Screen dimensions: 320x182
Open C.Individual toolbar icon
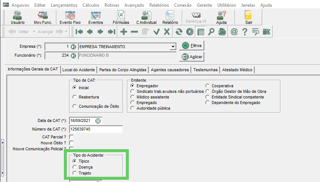point(146,18)
